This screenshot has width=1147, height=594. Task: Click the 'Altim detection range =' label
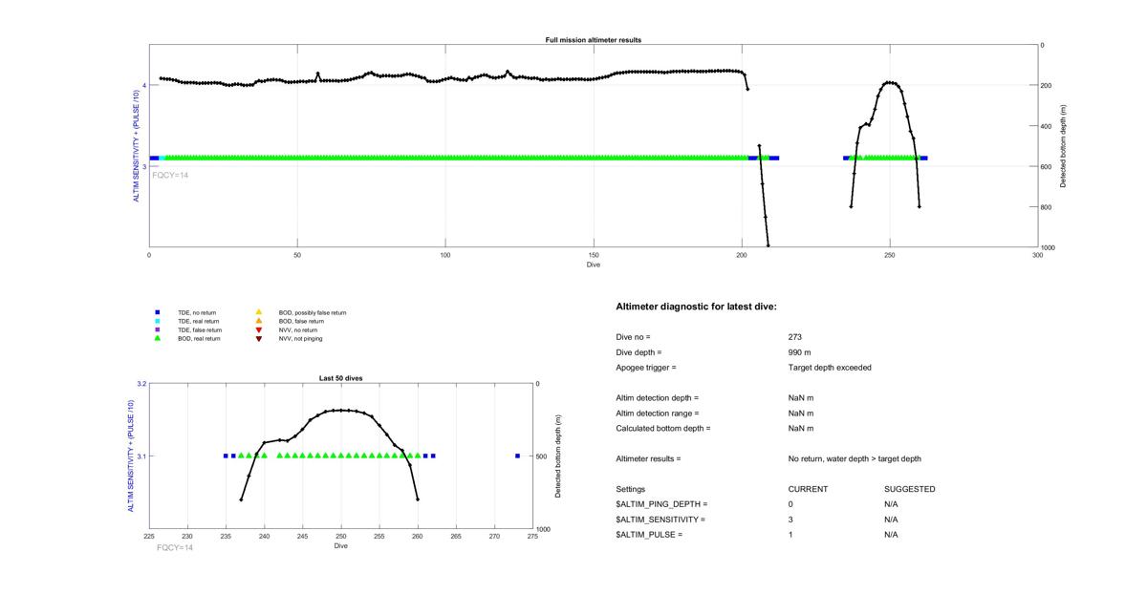pyautogui.click(x=658, y=414)
